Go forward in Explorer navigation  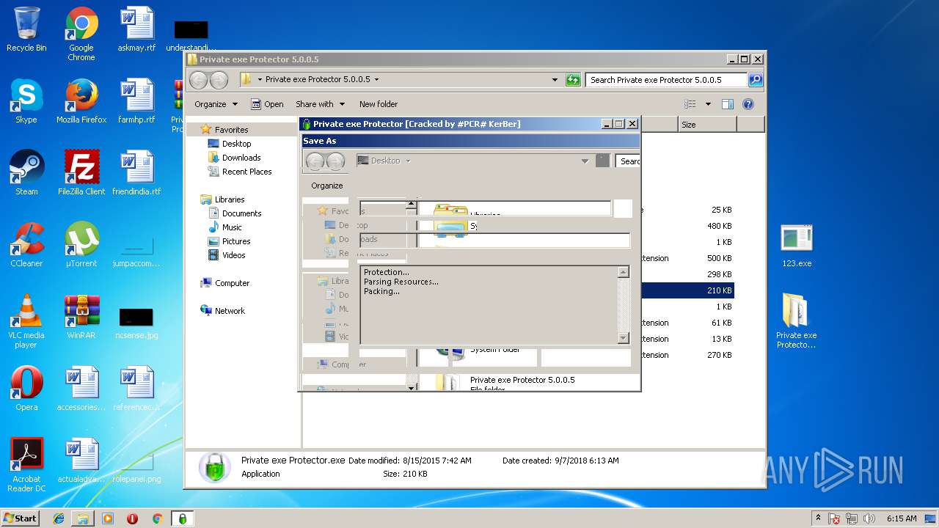pos(219,80)
